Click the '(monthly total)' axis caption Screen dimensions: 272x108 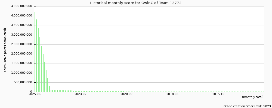pyautogui.click(x=253, y=97)
